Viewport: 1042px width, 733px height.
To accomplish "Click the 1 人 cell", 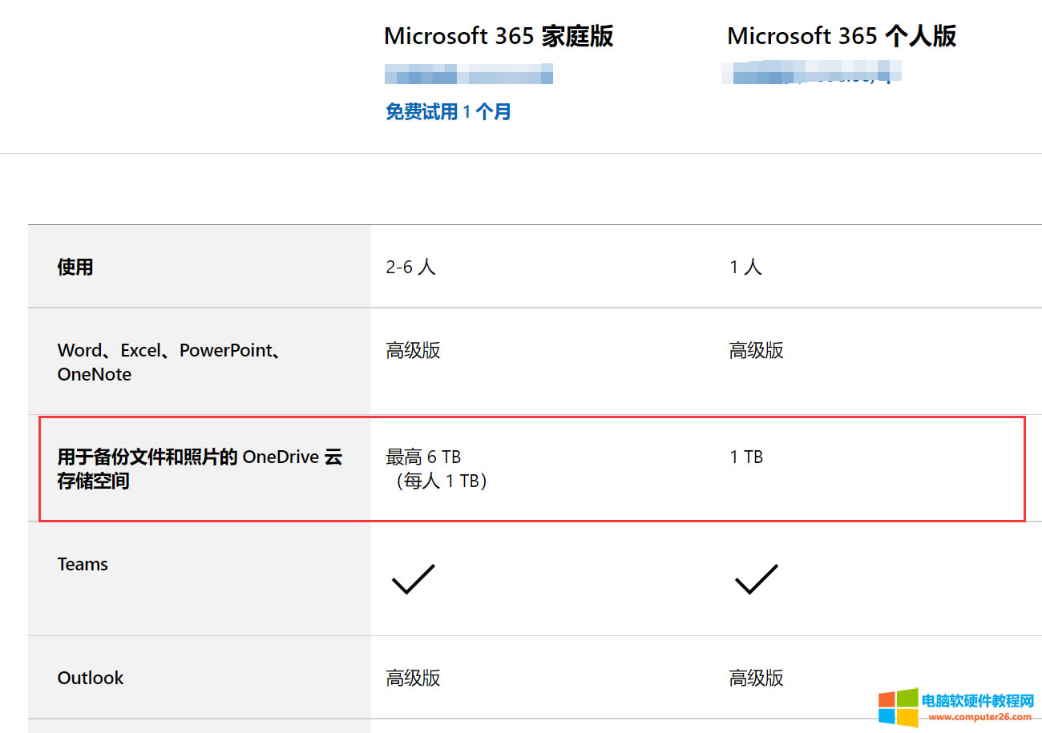I will click(x=745, y=267).
